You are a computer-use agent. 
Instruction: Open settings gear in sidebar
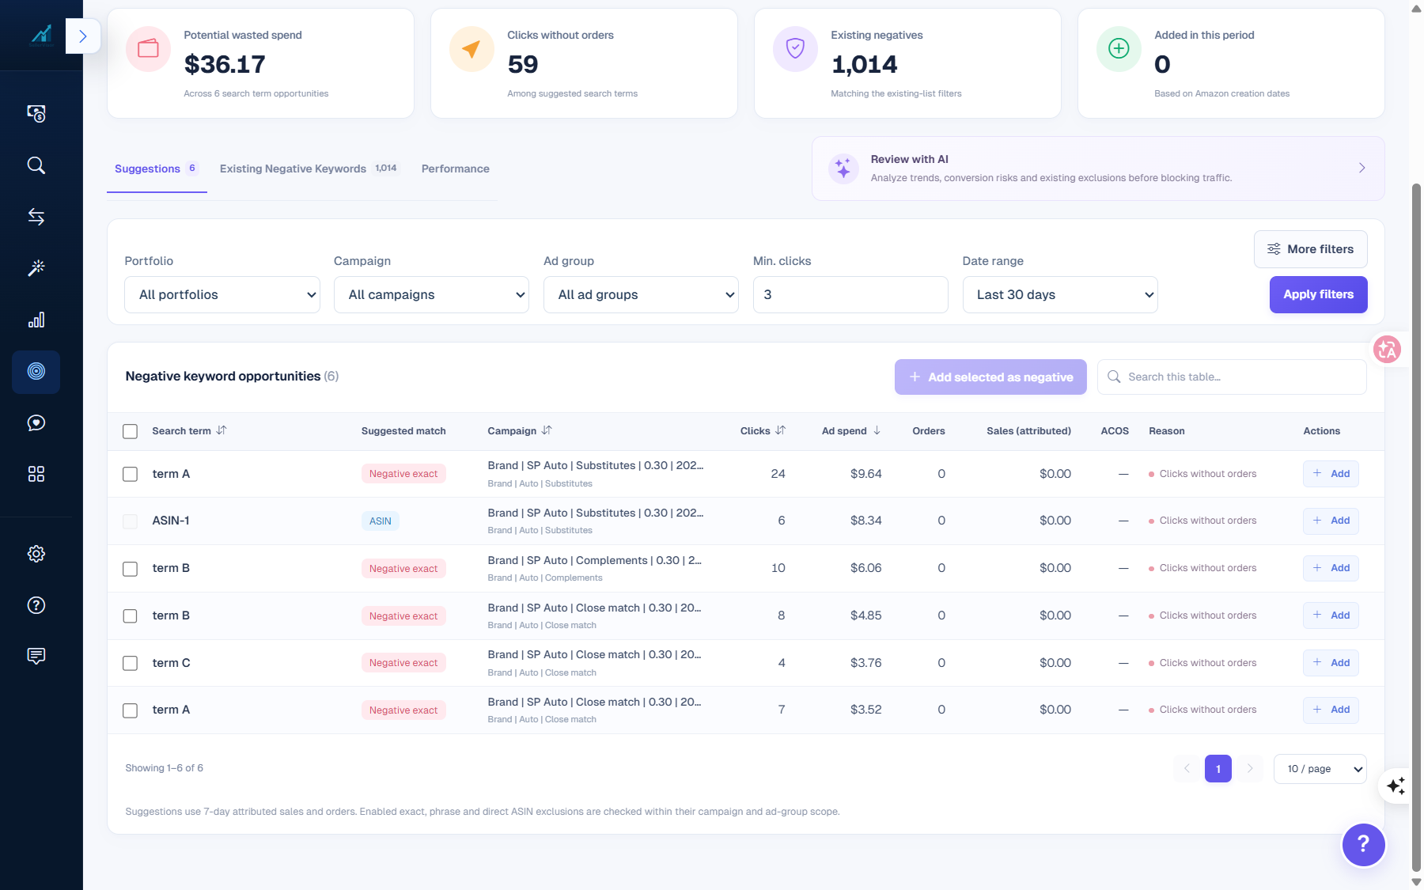pos(36,554)
